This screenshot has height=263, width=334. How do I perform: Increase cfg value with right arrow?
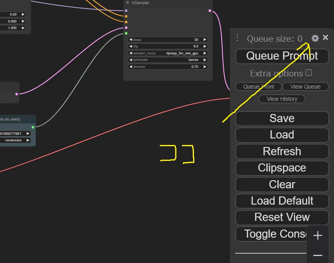point(205,46)
